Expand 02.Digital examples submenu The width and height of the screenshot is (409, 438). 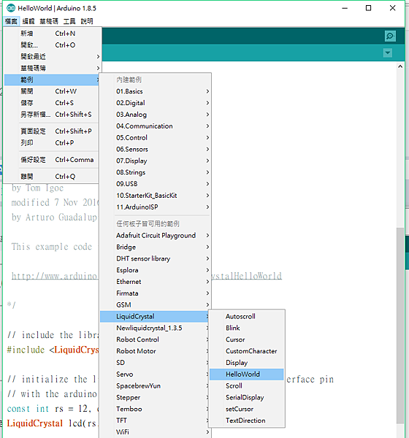coord(155,103)
